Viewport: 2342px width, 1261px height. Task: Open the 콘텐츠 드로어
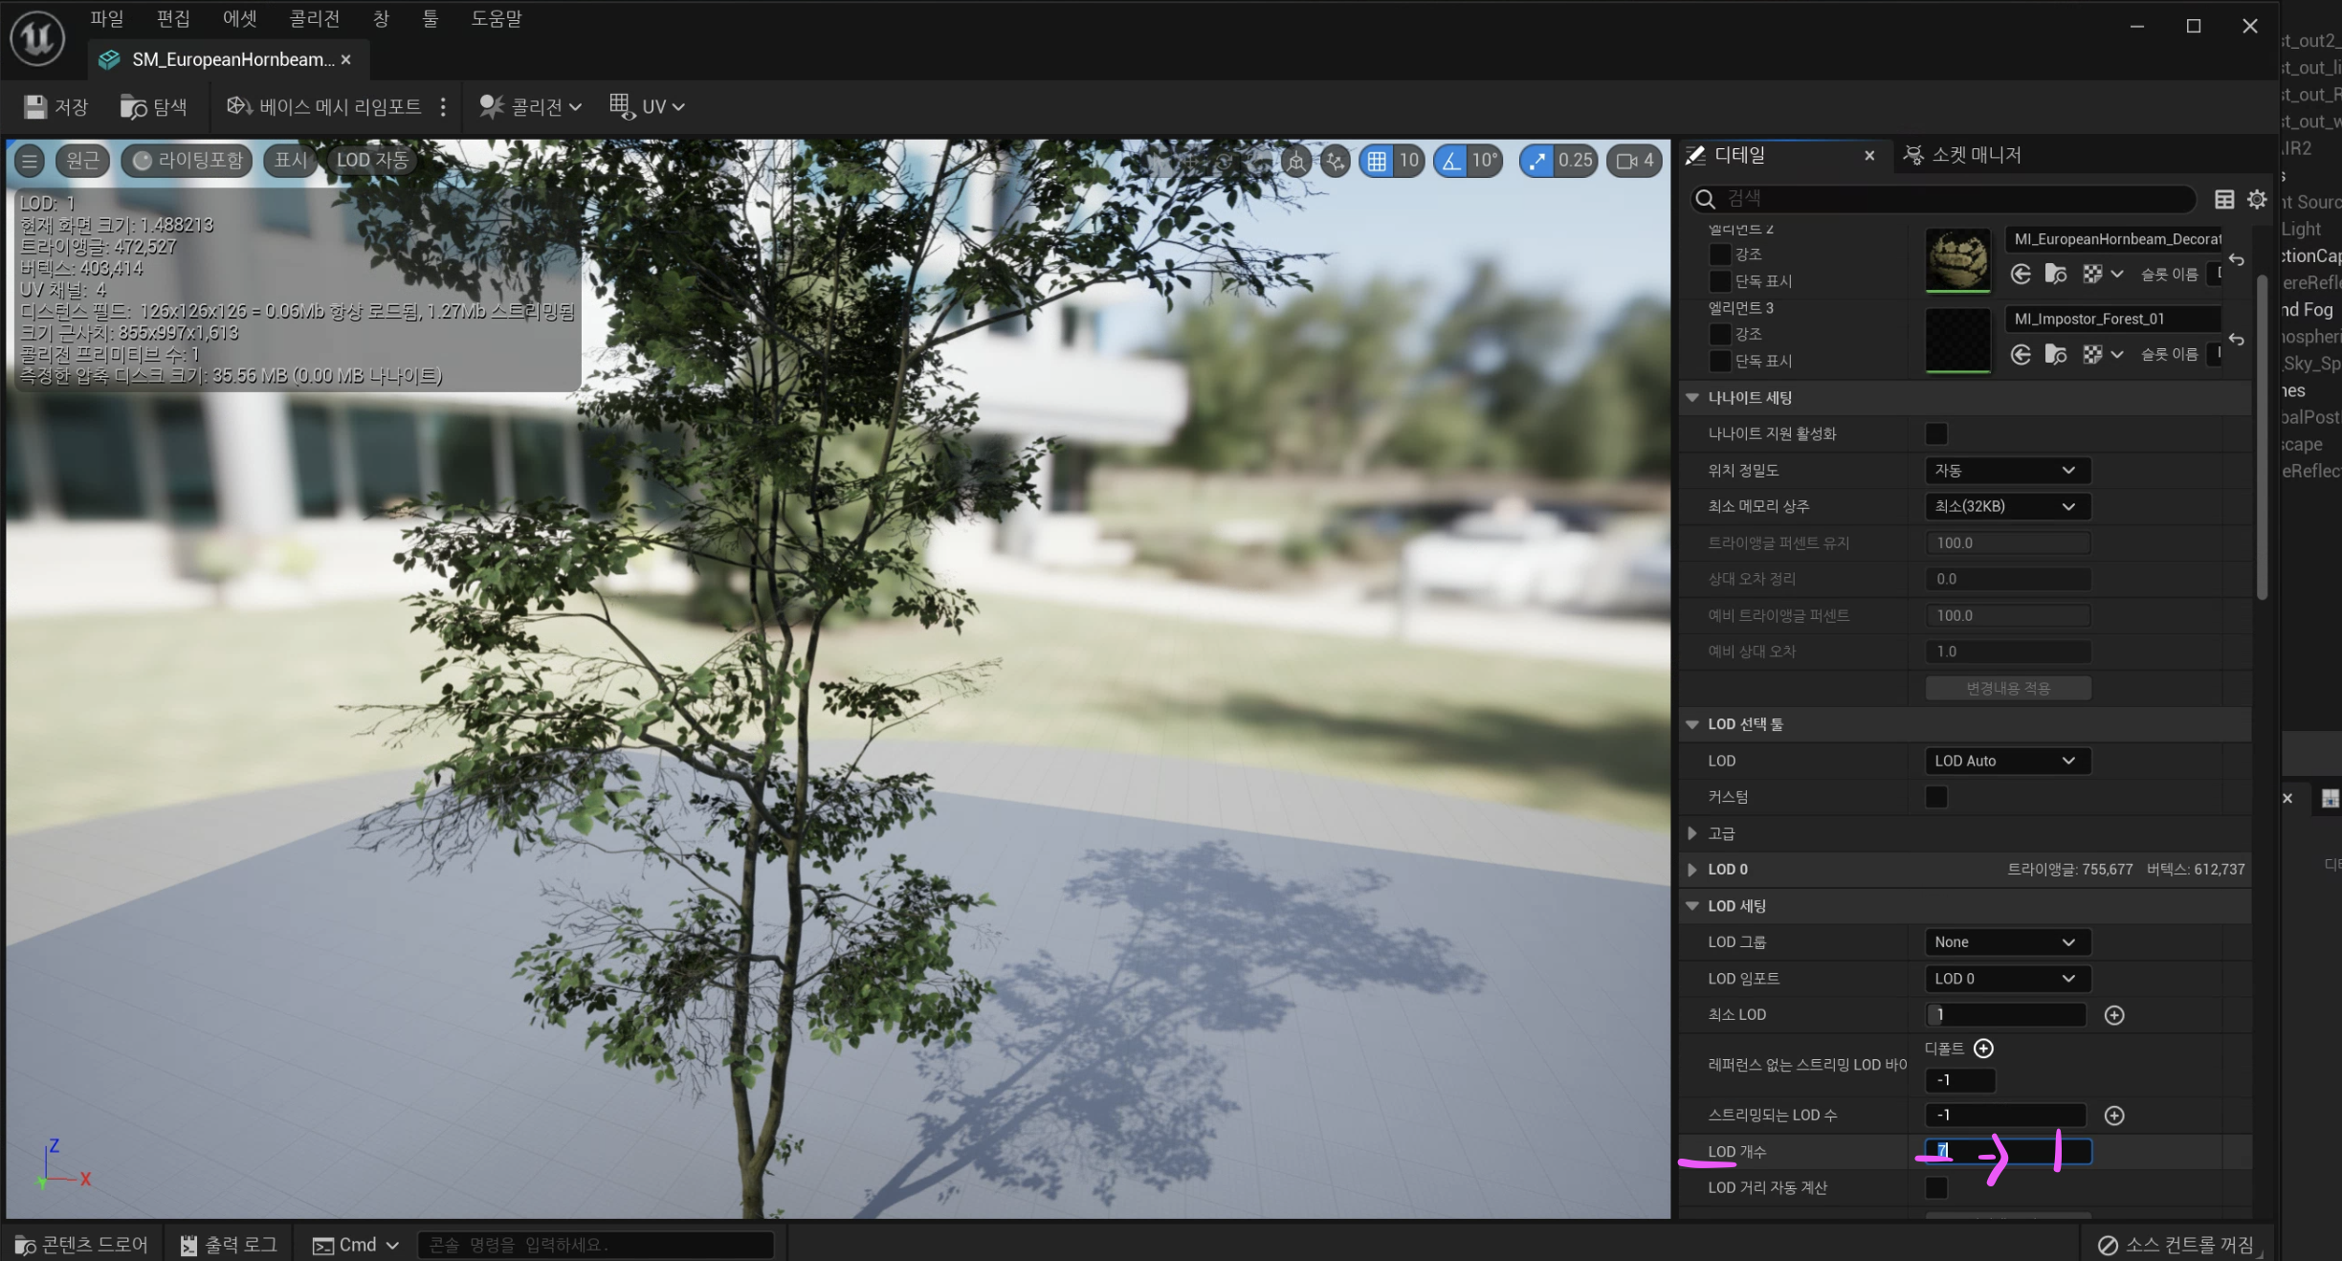(82, 1245)
